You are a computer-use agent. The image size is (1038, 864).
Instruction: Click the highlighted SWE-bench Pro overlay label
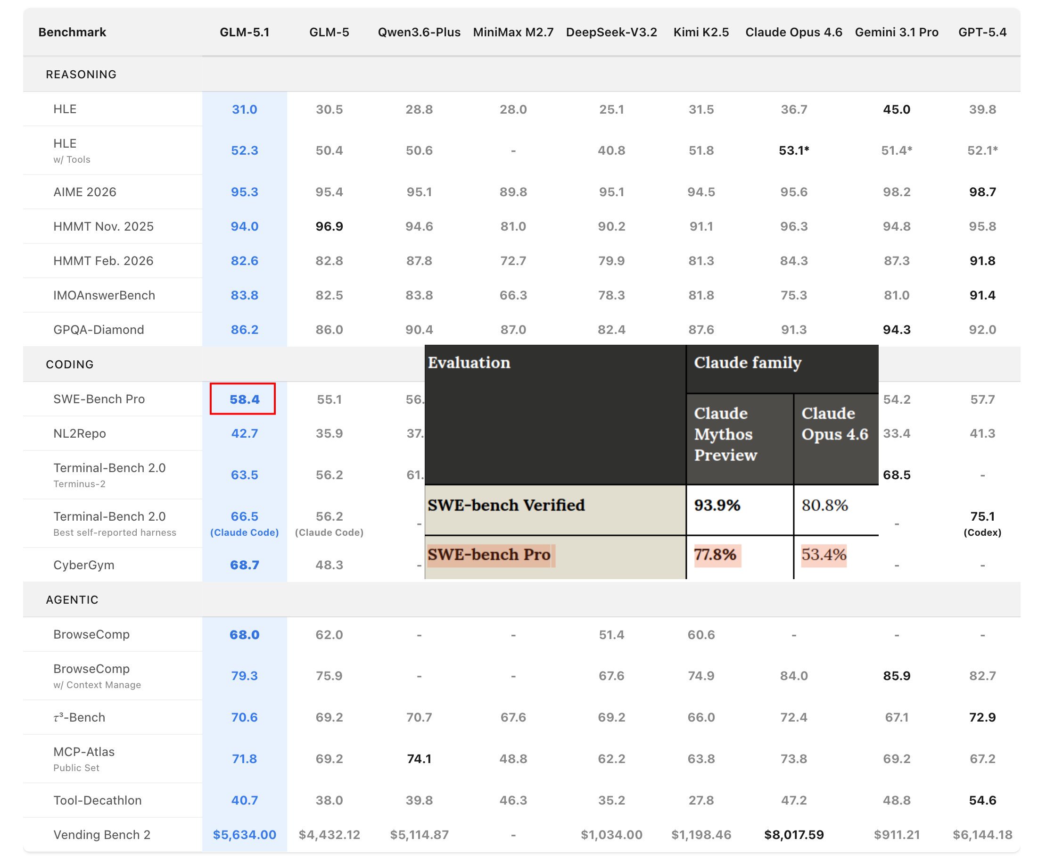(x=489, y=555)
